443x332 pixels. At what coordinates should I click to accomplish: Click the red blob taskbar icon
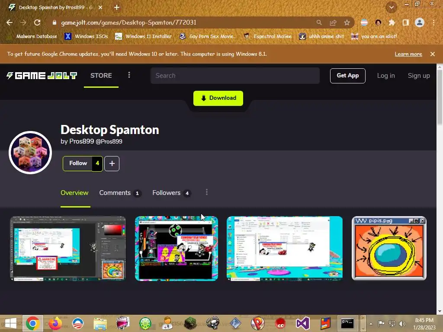280,323
